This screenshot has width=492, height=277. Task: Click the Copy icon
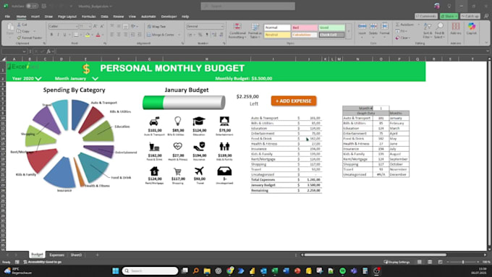[x=23, y=31]
